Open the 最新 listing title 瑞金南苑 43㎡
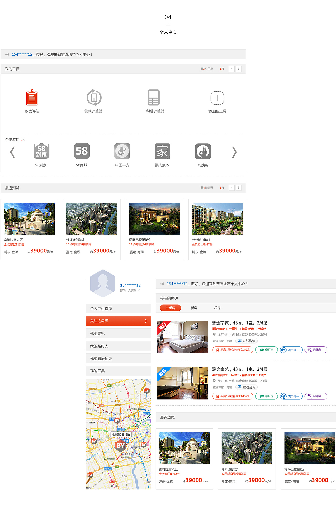Image resolution: width=336 pixels, height=531 pixels. [x=240, y=369]
